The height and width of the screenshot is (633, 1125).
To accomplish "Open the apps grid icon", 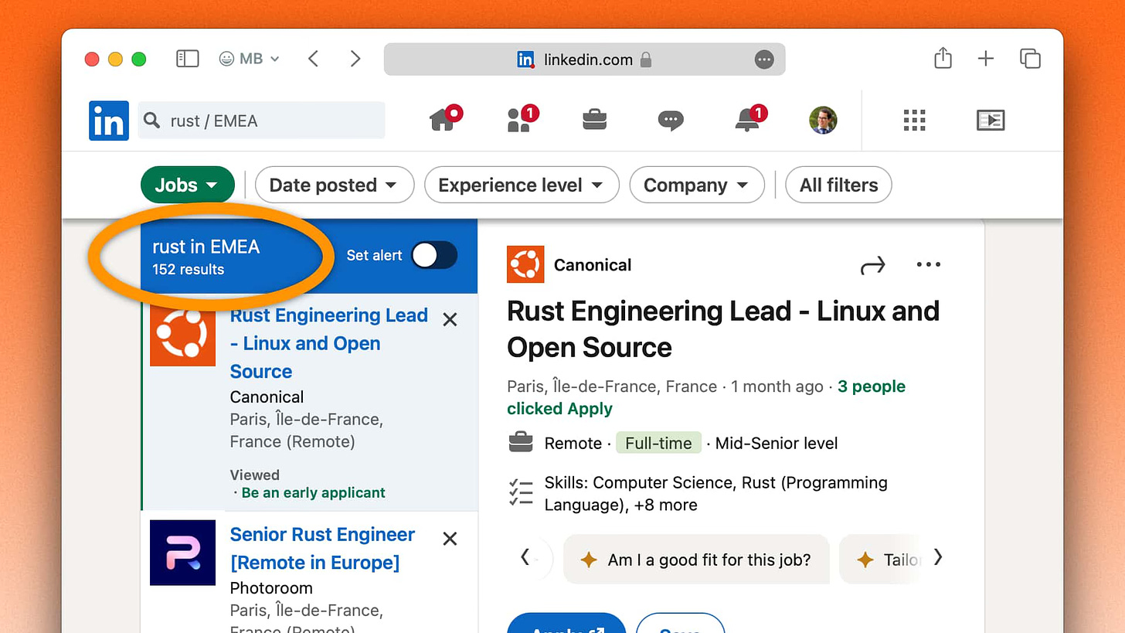I will point(915,120).
